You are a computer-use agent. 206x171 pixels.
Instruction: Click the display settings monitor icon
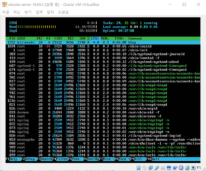coord(169,168)
